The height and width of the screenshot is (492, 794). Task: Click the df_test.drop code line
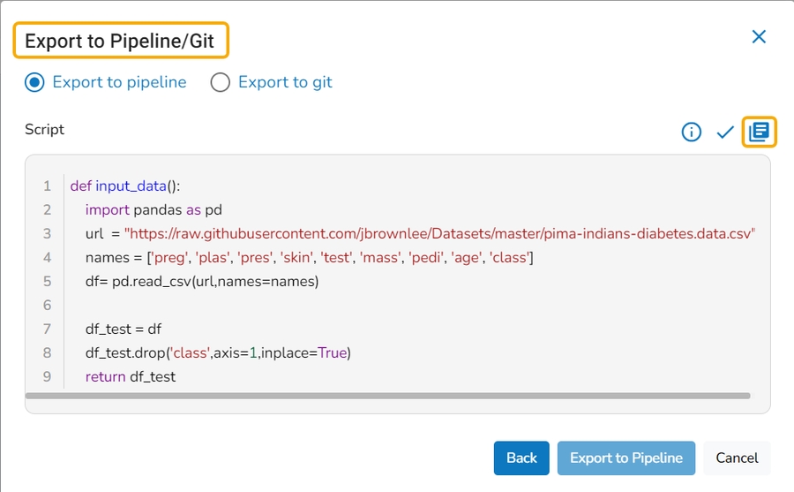(218, 353)
